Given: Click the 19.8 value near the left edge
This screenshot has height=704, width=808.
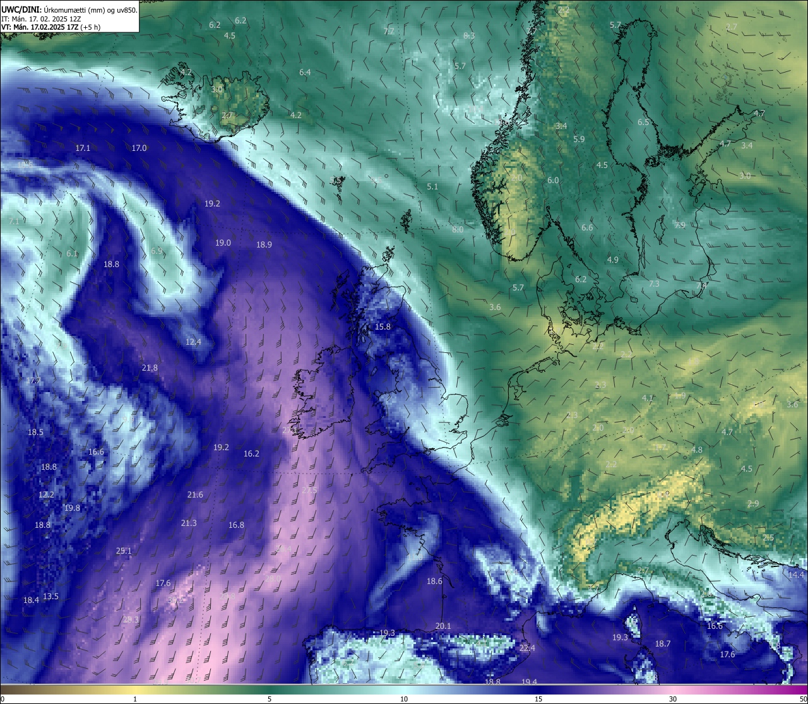Looking at the screenshot, I should pos(72,508).
